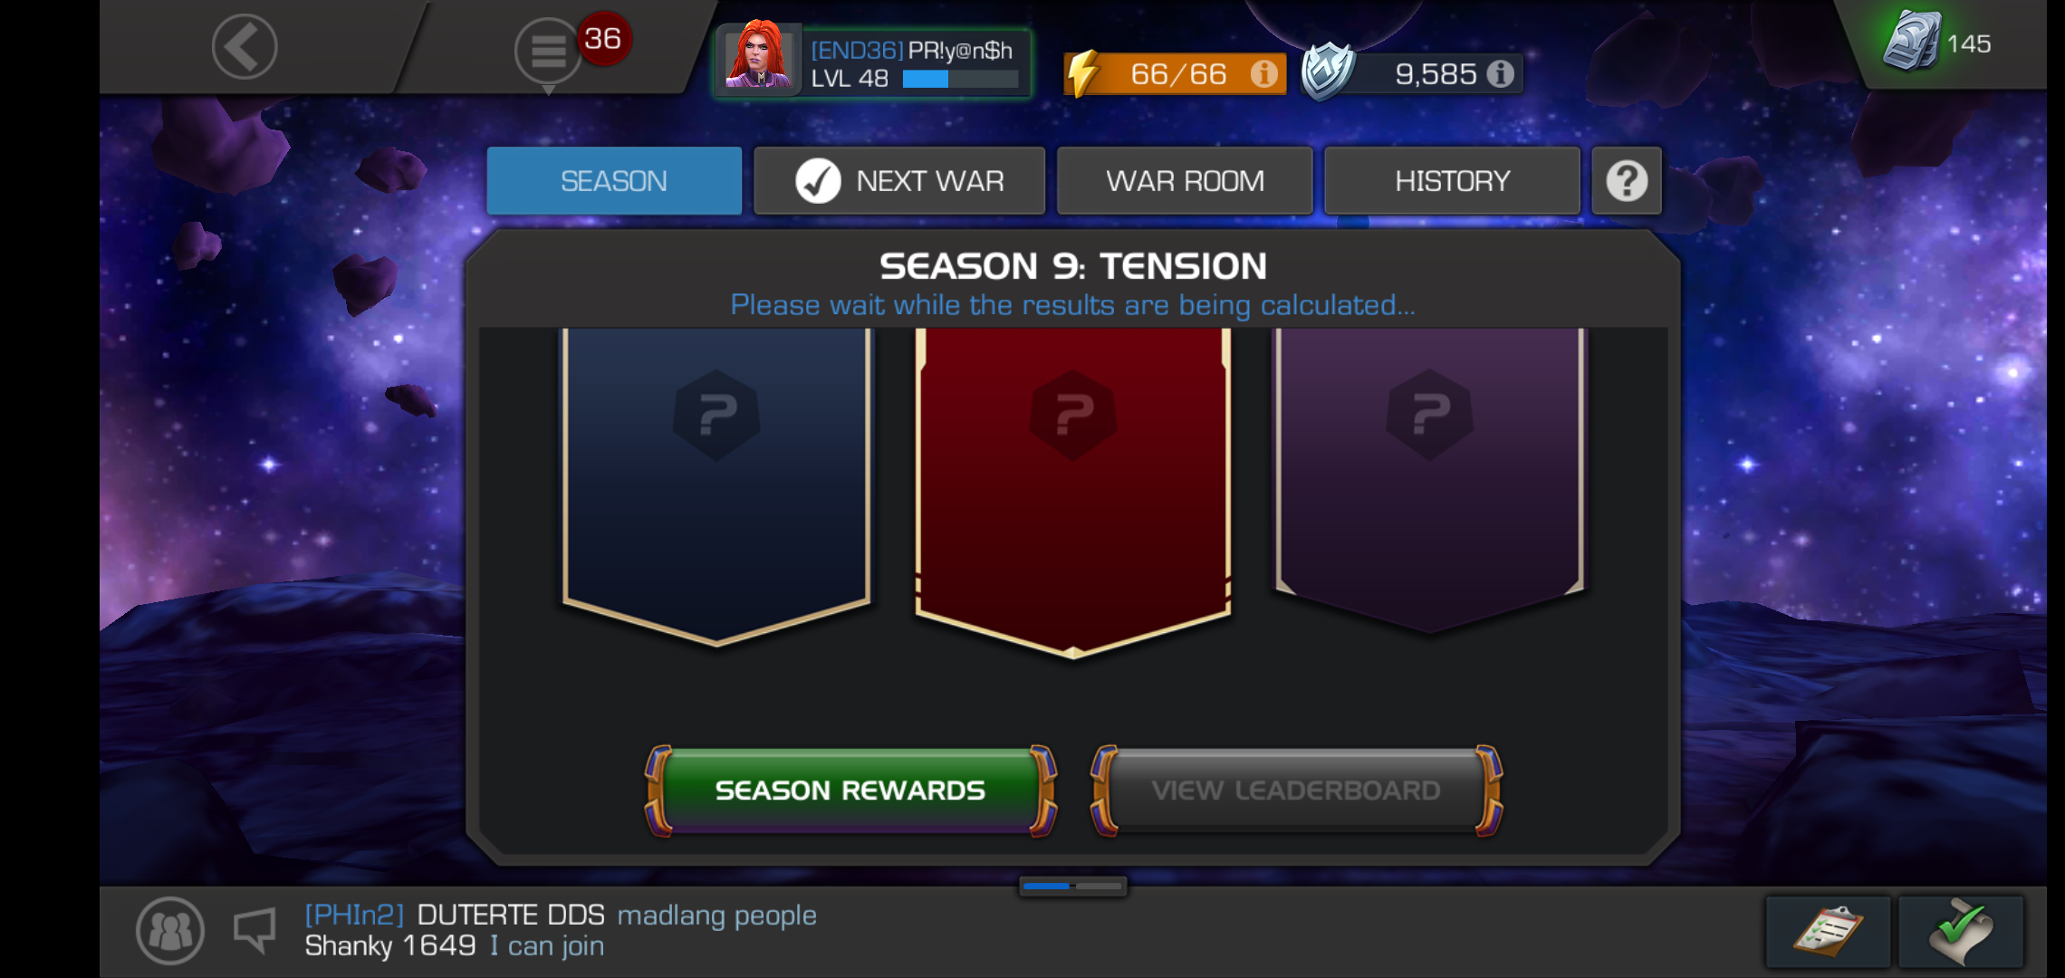Screen dimensions: 2065x978
Task: Open the HISTORY tab
Action: click(x=1452, y=181)
